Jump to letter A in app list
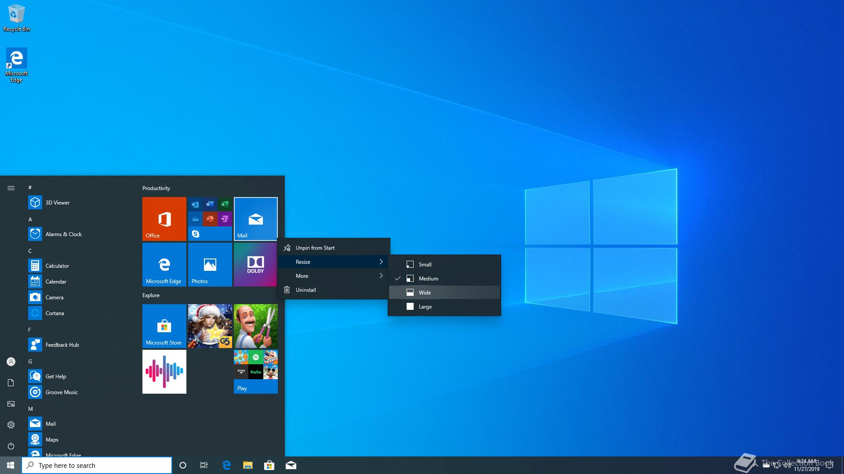 point(30,219)
